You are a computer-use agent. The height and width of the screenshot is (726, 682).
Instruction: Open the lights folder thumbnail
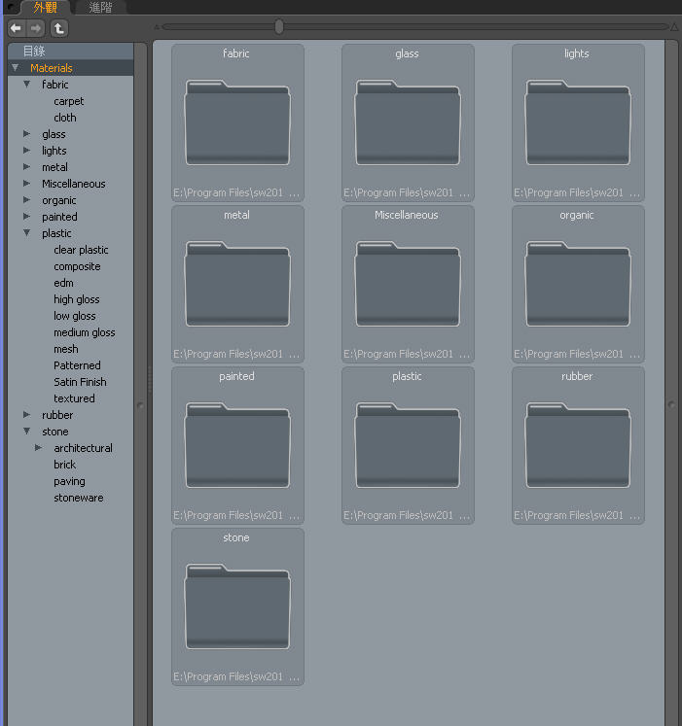click(x=578, y=122)
